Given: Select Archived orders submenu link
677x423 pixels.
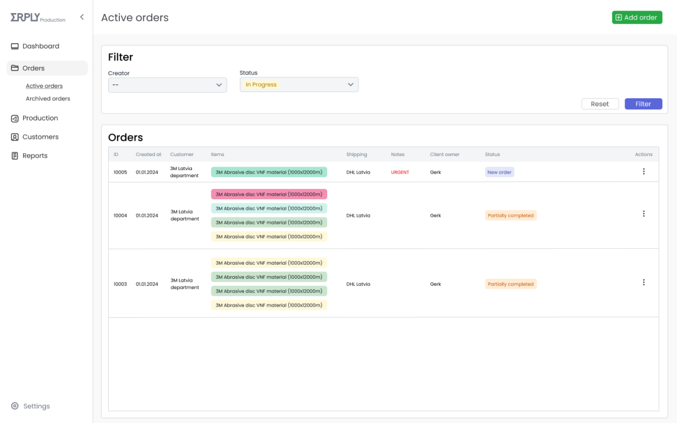Looking at the screenshot, I should point(48,99).
